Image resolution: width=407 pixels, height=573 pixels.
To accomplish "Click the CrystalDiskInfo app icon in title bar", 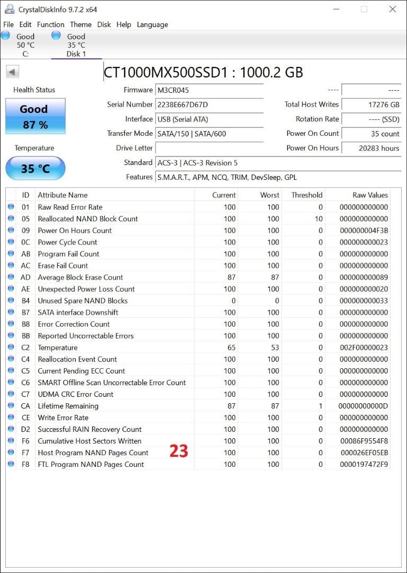I will coord(10,9).
